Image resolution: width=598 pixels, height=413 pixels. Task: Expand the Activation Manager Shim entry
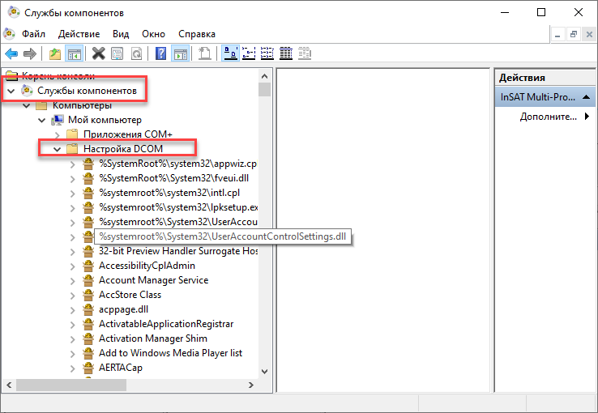[x=72, y=339]
